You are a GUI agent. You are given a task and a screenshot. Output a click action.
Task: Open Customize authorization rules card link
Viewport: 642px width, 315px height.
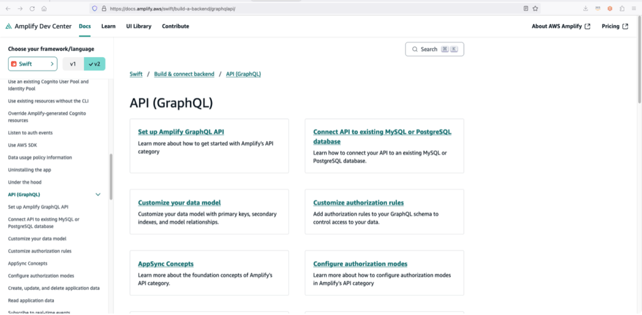(x=358, y=202)
